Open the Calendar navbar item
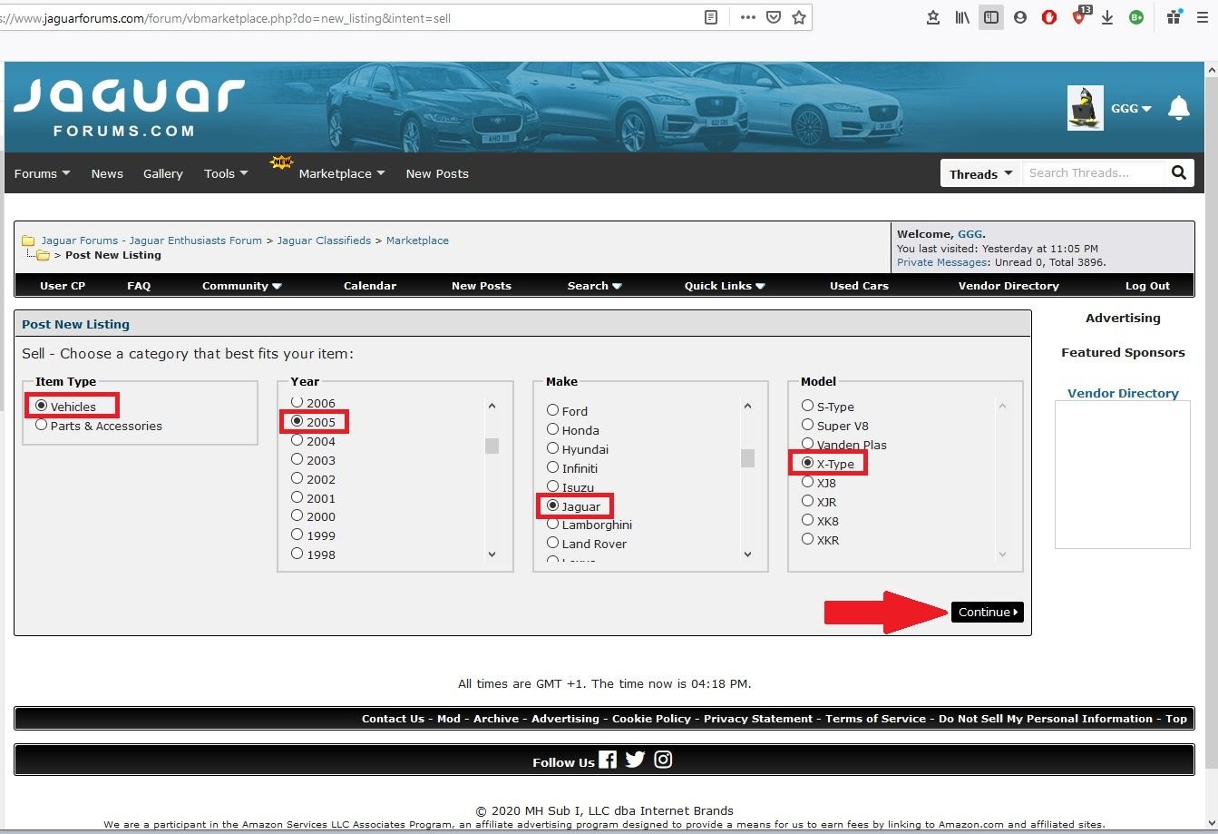 pyautogui.click(x=370, y=285)
